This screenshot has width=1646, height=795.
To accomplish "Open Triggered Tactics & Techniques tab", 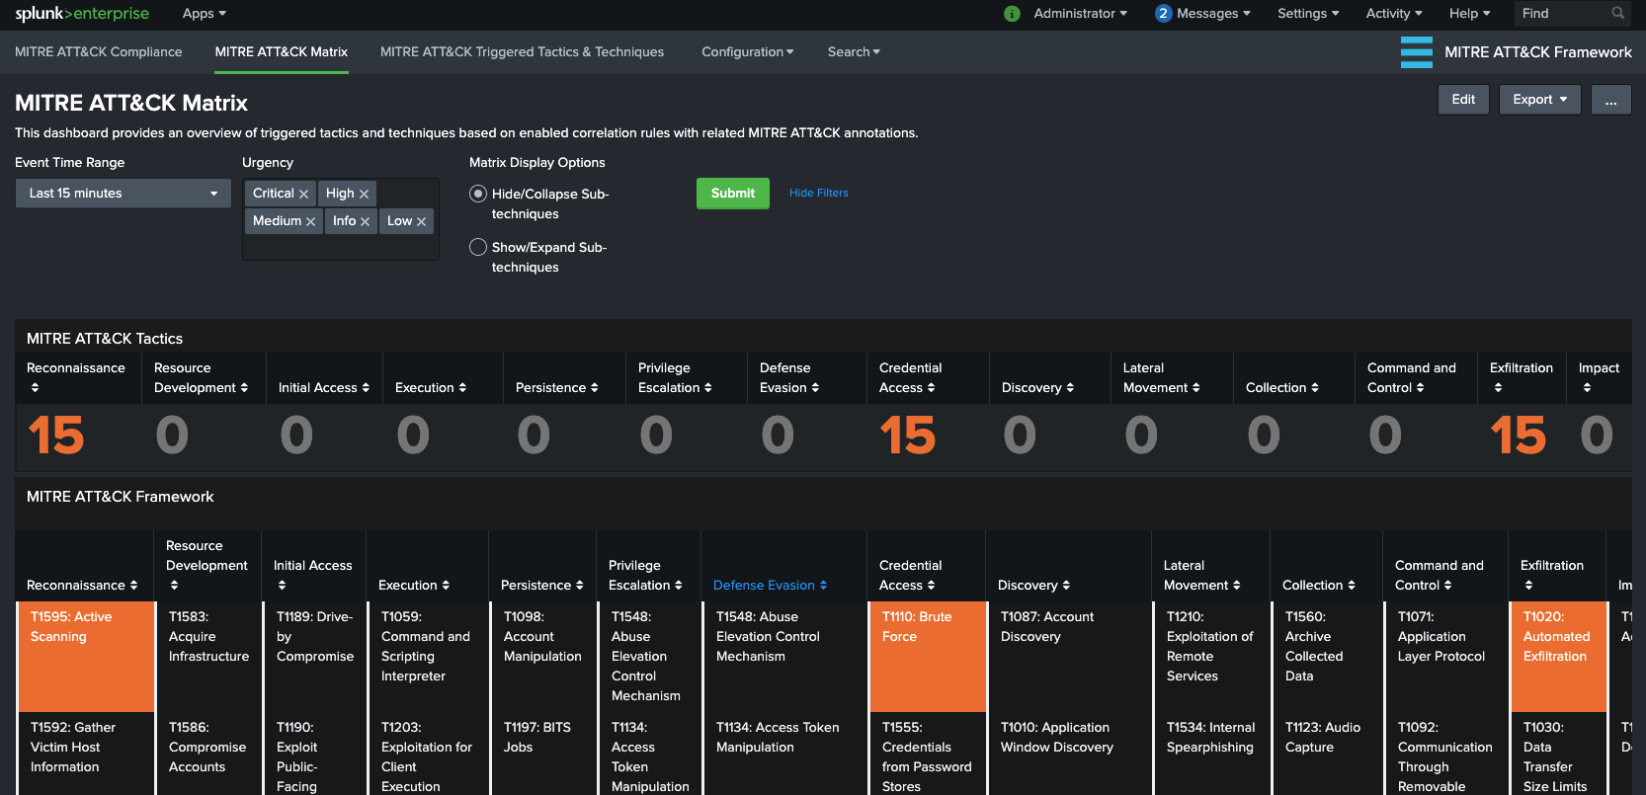I will [522, 52].
